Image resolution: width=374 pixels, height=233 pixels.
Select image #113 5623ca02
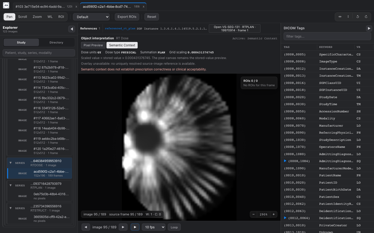point(39,79)
